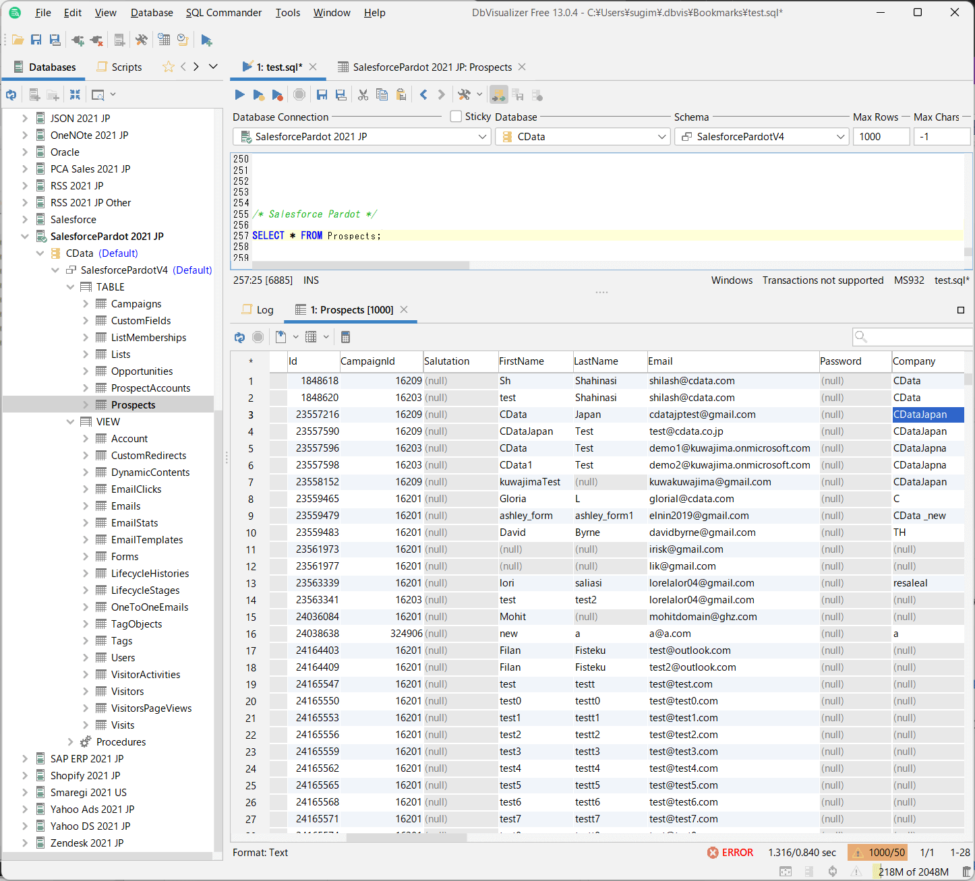The width and height of the screenshot is (975, 881).
Task: Click the open file folder icon
Action: [x=18, y=40]
